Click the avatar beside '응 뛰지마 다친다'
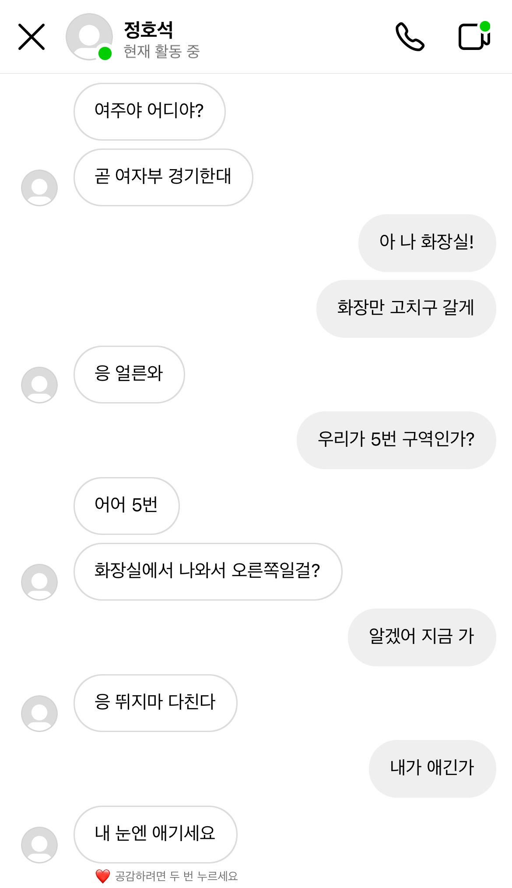The height and width of the screenshot is (888, 512). (39, 713)
